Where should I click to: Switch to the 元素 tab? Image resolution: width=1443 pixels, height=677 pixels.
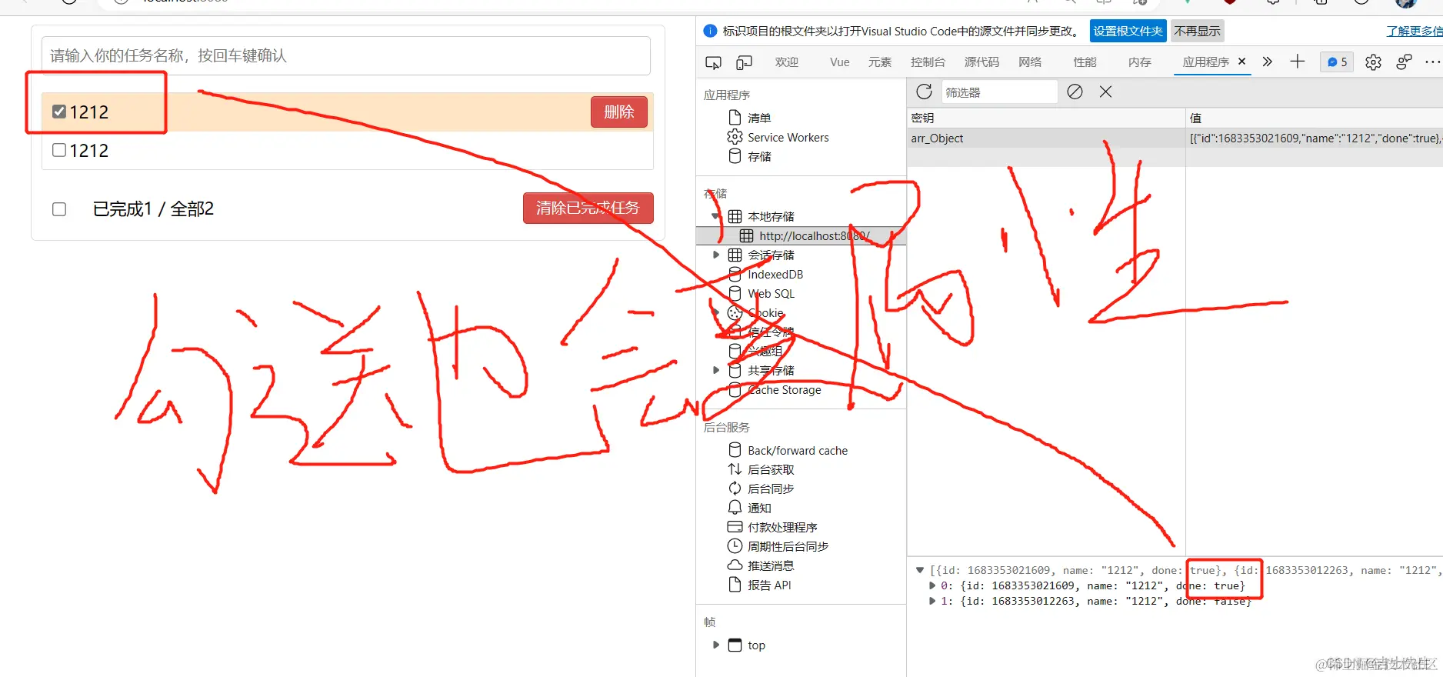880,62
